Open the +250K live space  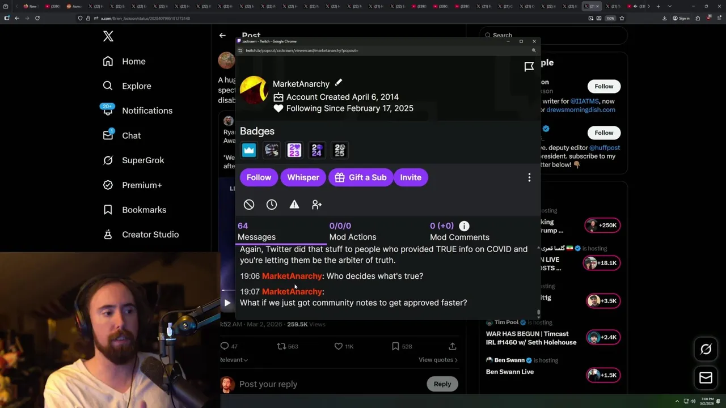coord(602,226)
